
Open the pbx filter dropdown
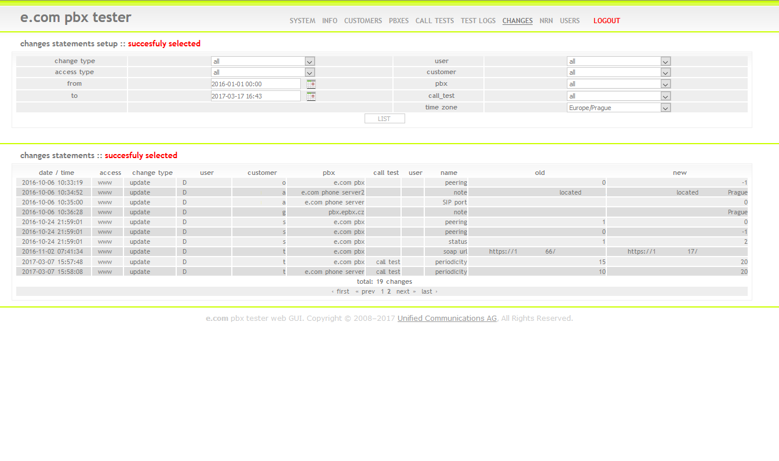click(618, 84)
